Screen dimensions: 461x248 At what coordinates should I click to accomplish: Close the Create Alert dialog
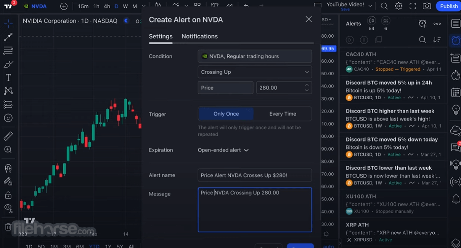(x=308, y=19)
